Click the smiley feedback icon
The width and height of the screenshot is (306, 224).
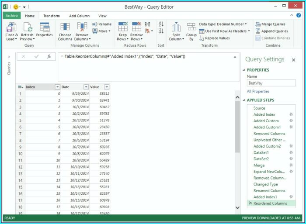(16, 7)
